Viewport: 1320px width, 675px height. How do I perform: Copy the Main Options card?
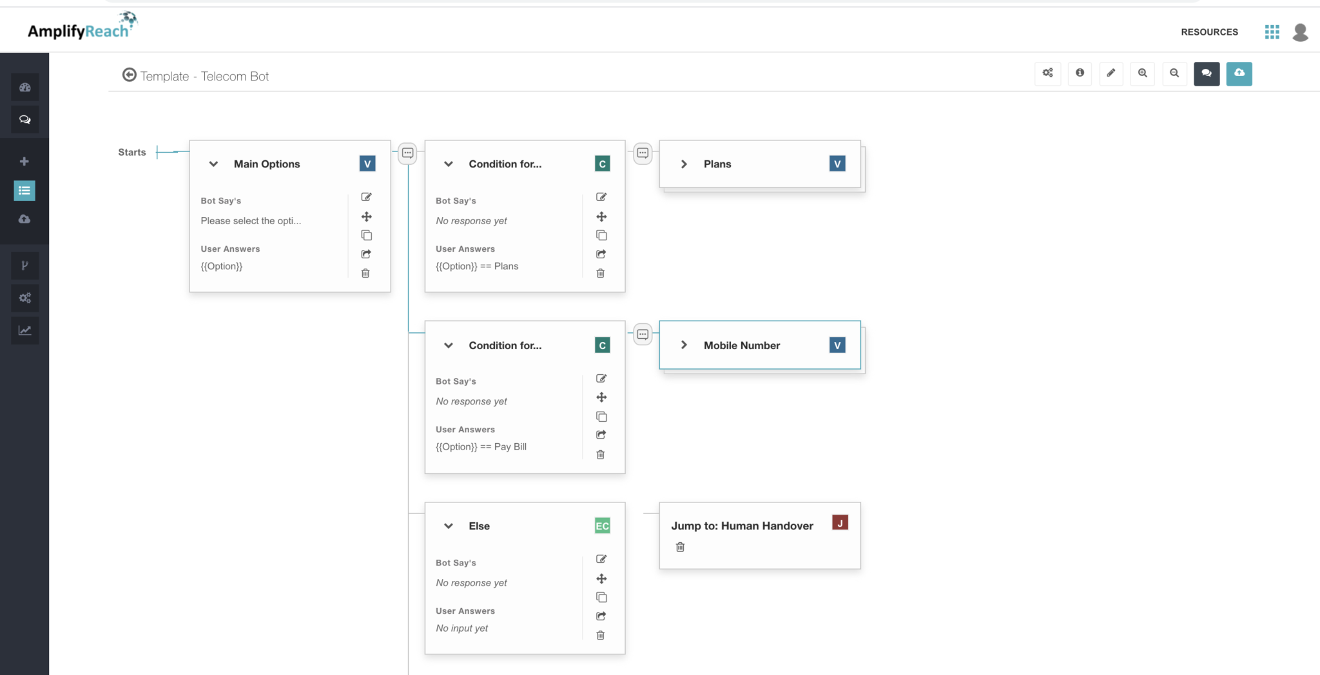click(366, 235)
